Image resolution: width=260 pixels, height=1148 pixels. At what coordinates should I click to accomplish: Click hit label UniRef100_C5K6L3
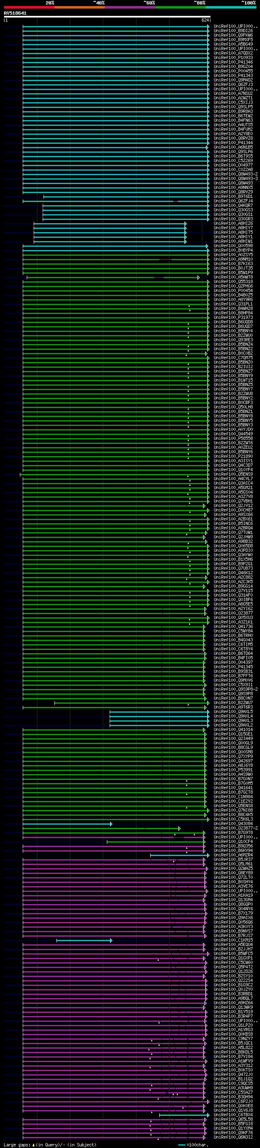pos(233,819)
